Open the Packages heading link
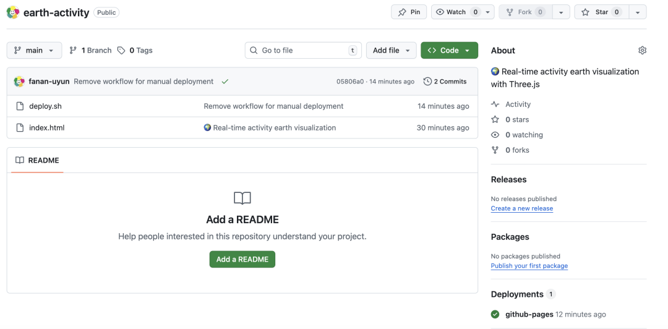Image resolution: width=668 pixels, height=329 pixels. 510,237
